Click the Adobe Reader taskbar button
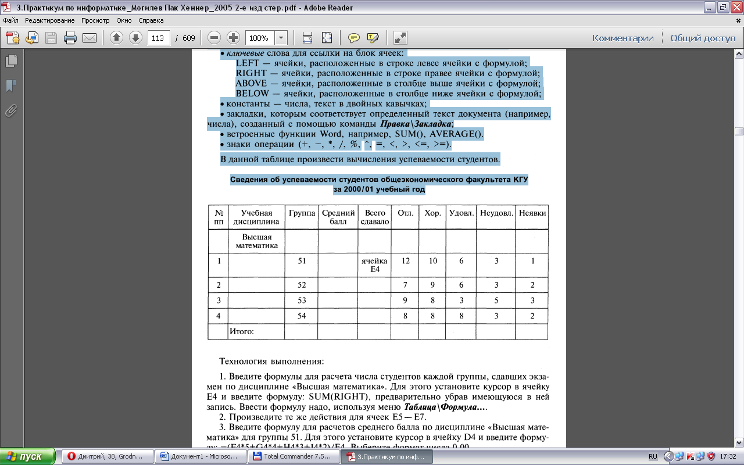Viewport: 744px width, 465px height. coord(388,456)
